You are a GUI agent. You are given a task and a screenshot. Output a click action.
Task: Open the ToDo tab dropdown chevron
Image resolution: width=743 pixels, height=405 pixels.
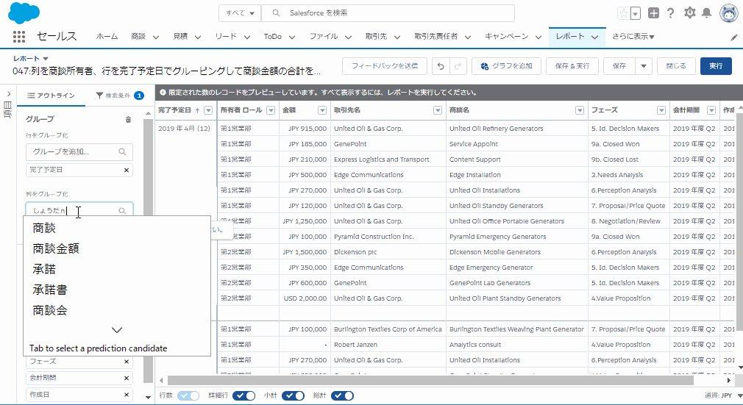point(291,37)
